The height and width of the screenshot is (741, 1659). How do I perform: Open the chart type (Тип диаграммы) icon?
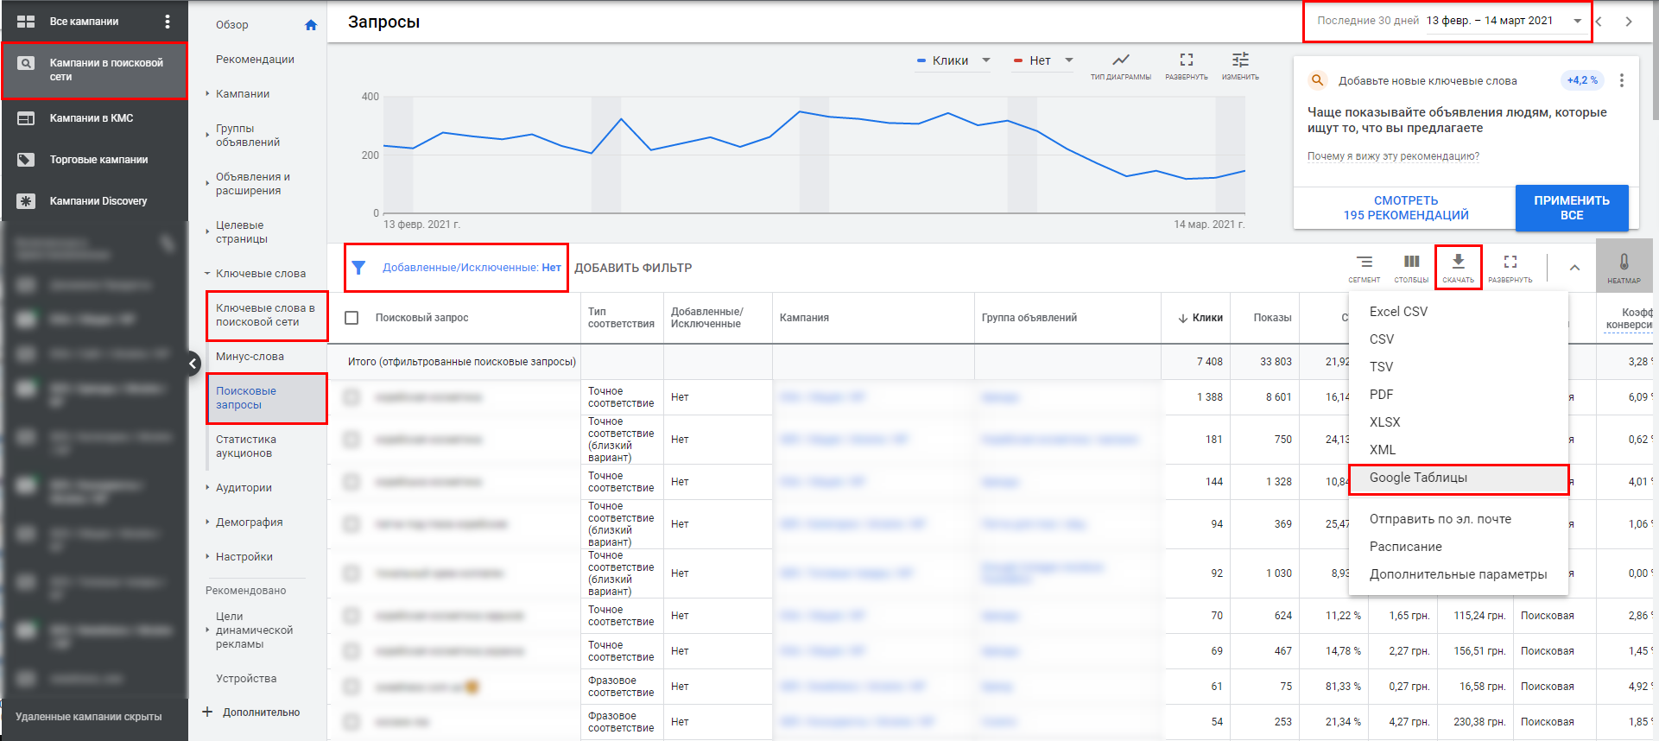1121,60
